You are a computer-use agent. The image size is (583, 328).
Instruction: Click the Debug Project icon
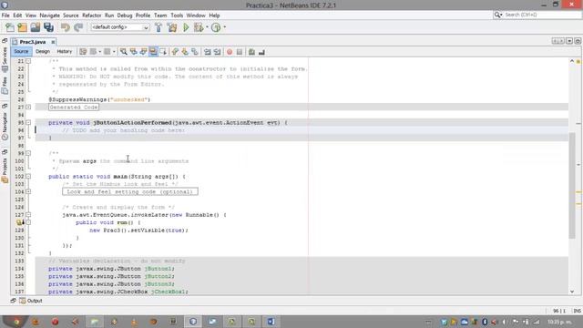[199, 27]
